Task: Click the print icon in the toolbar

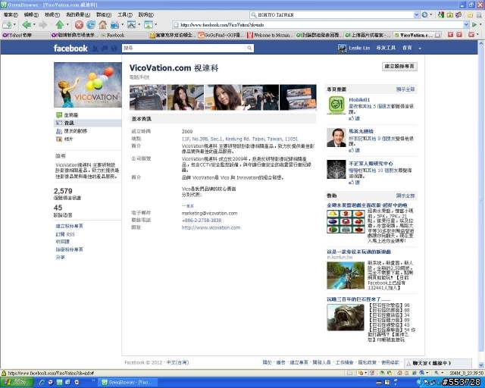Action: [x=114, y=25]
